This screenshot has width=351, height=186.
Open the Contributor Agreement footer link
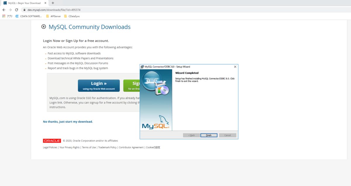coord(131,147)
